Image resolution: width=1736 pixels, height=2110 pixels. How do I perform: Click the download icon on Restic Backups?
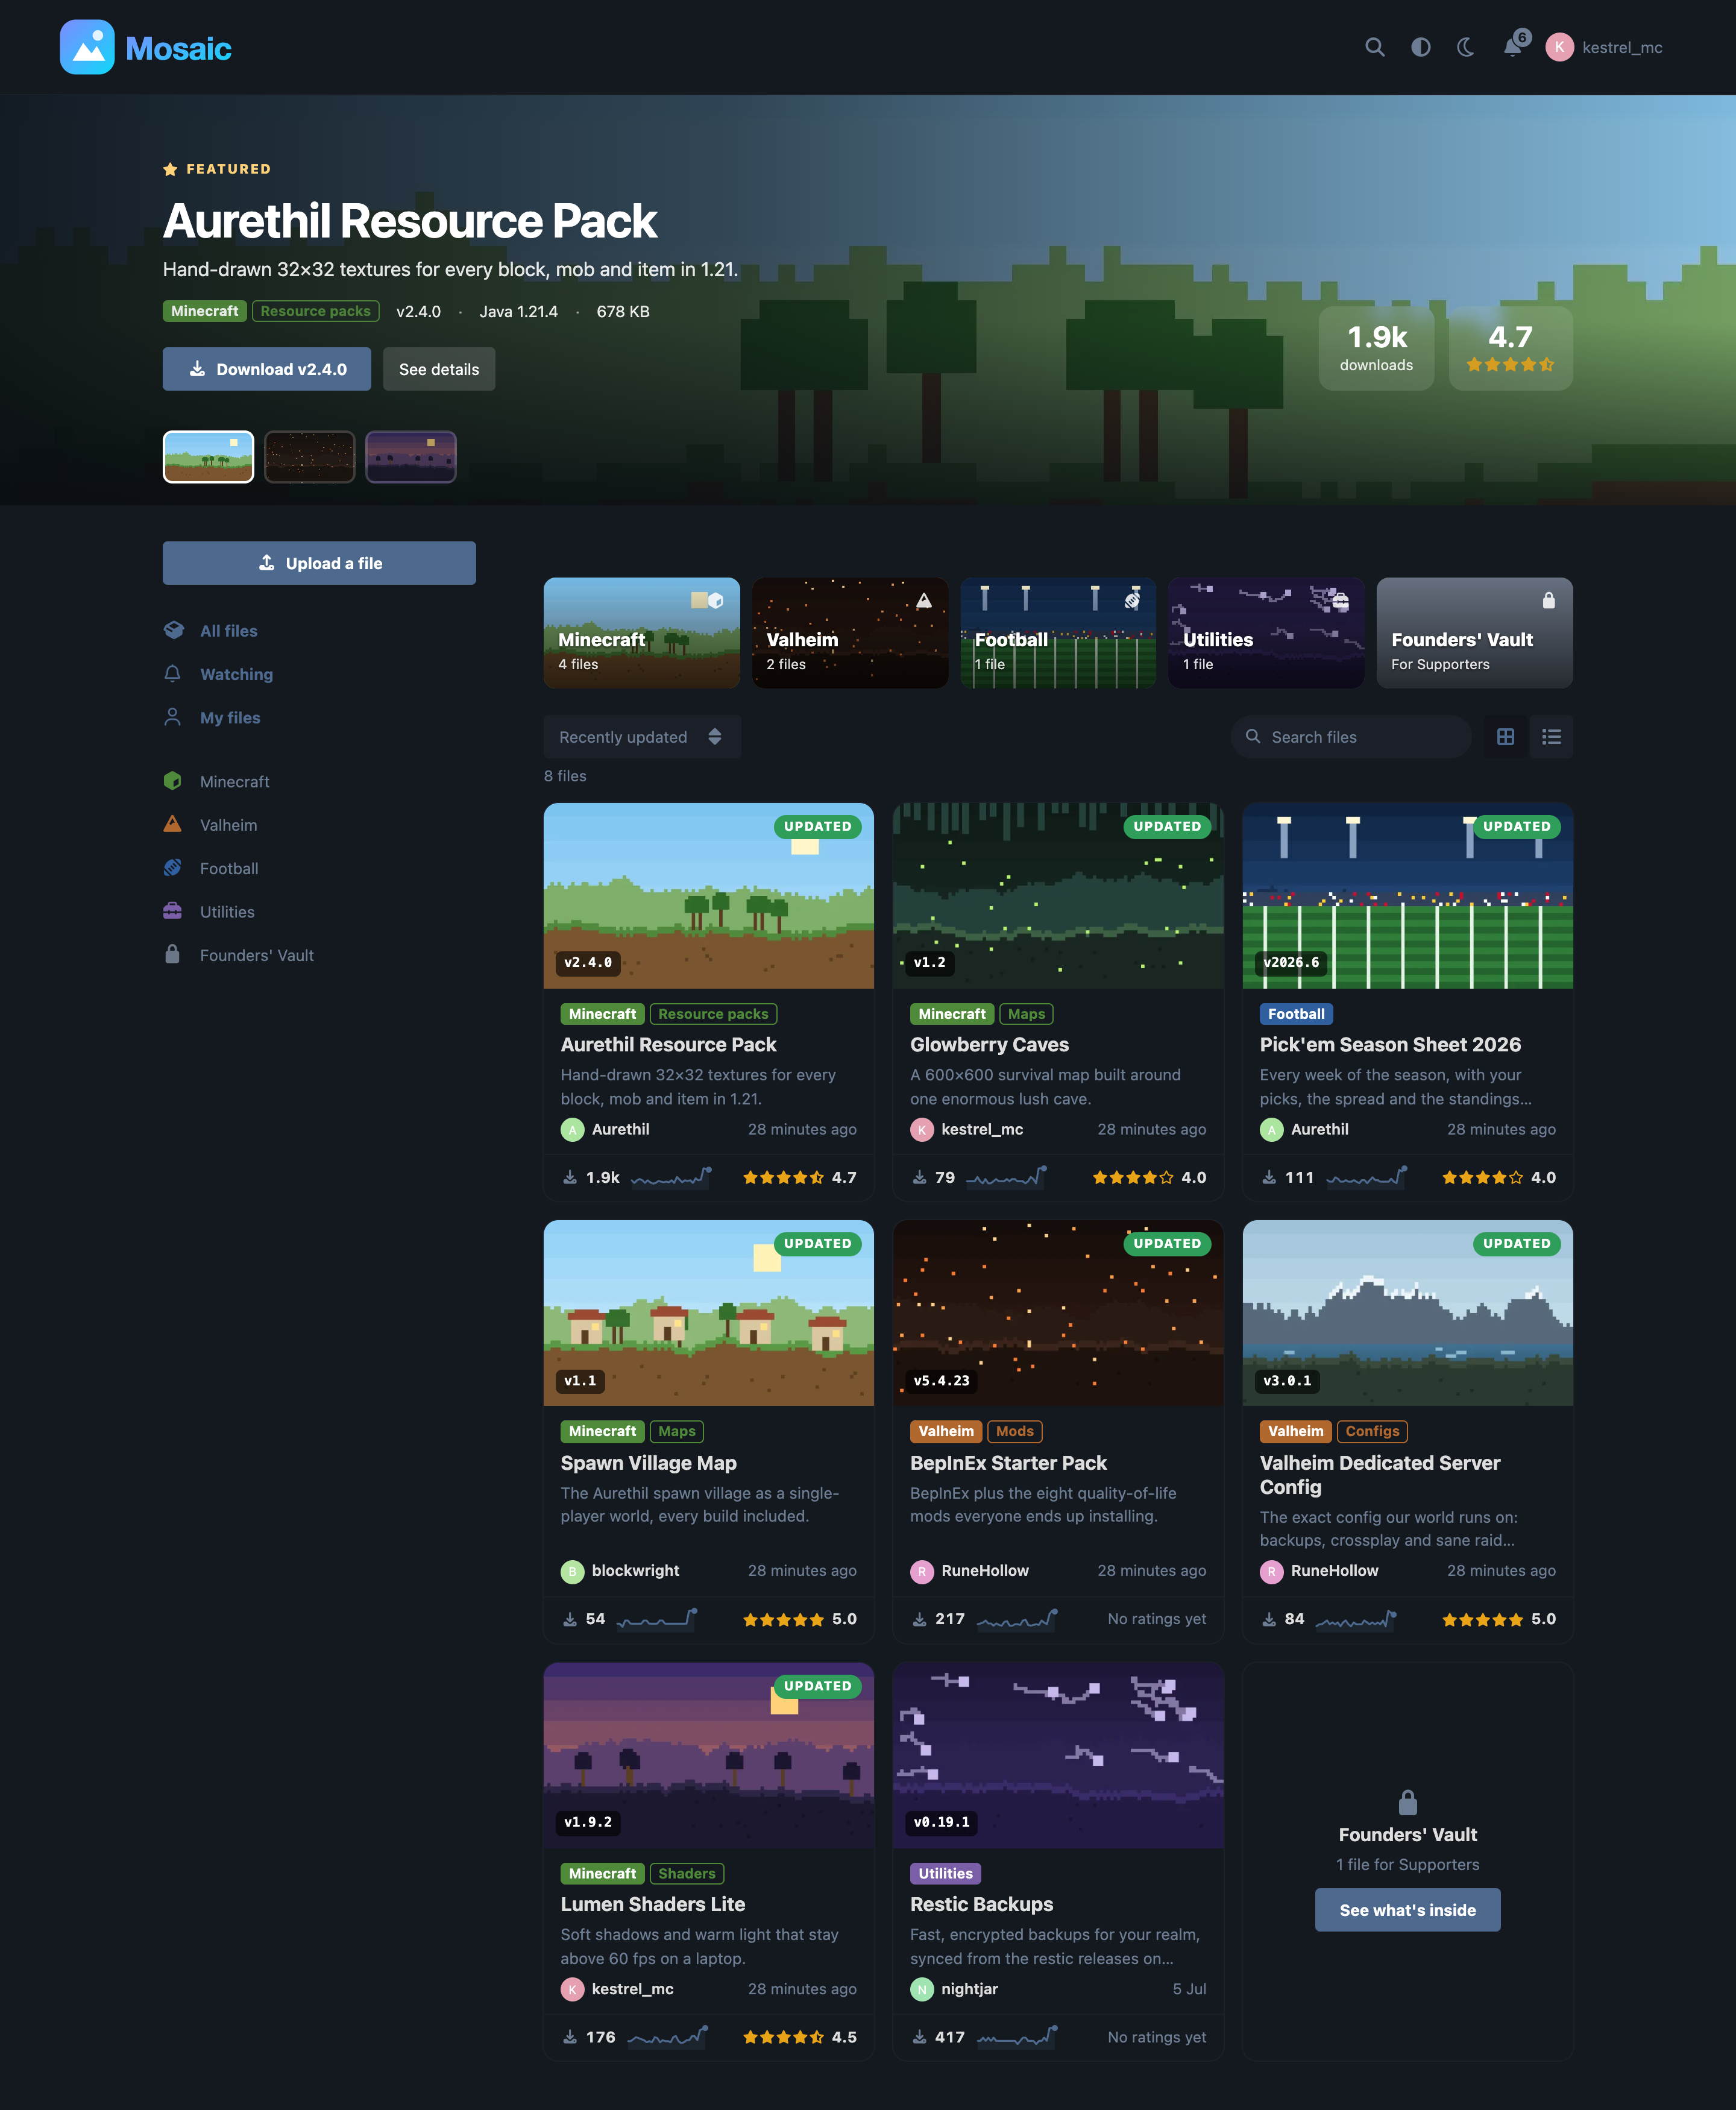[919, 2037]
